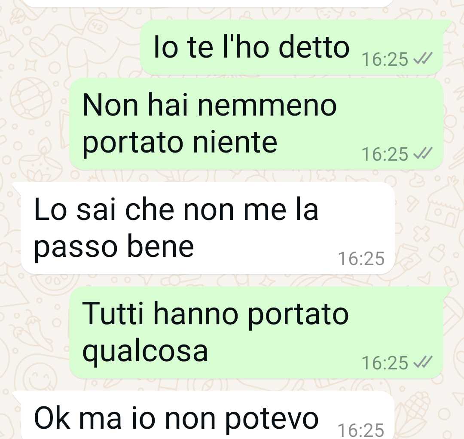
Task: Tap double checkmarks on "Non hai nemmeno portato niente"
Action: pyautogui.click(x=423, y=153)
